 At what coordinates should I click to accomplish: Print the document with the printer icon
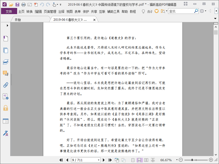24,5
